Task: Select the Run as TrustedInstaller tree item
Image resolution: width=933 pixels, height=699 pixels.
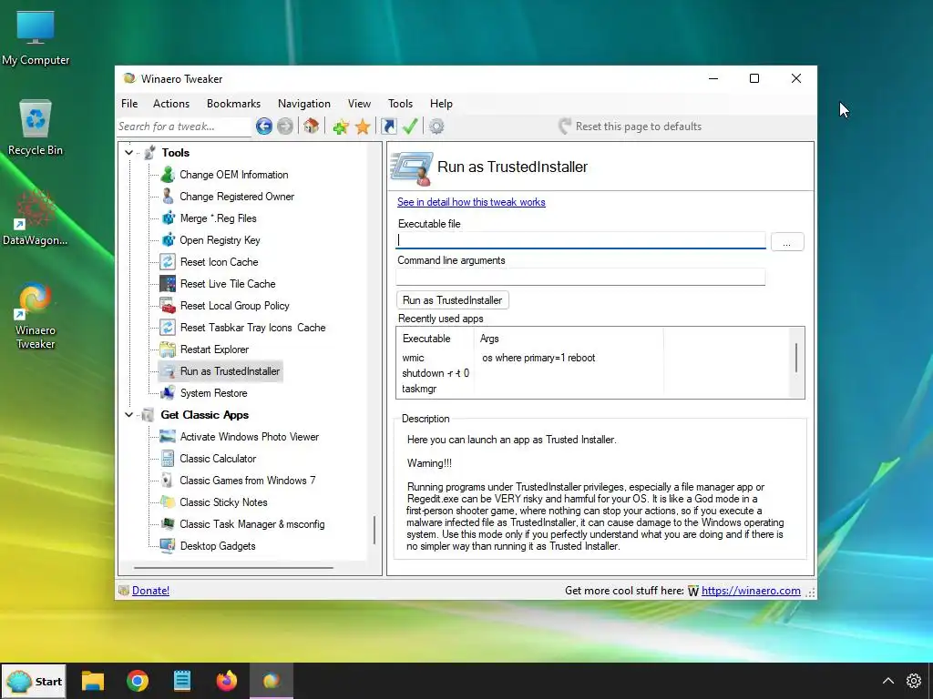Action: tap(230, 371)
